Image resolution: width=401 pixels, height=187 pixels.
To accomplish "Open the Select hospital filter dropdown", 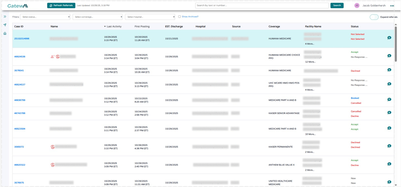I will click(x=150, y=17).
